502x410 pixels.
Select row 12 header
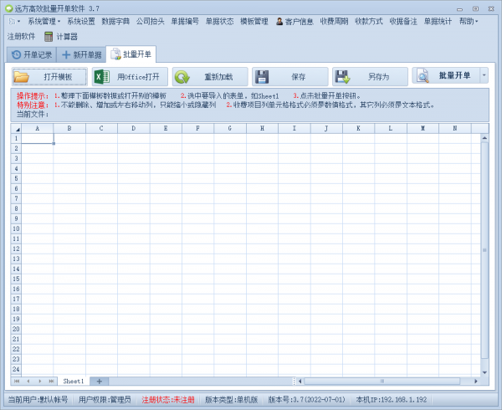(16, 249)
